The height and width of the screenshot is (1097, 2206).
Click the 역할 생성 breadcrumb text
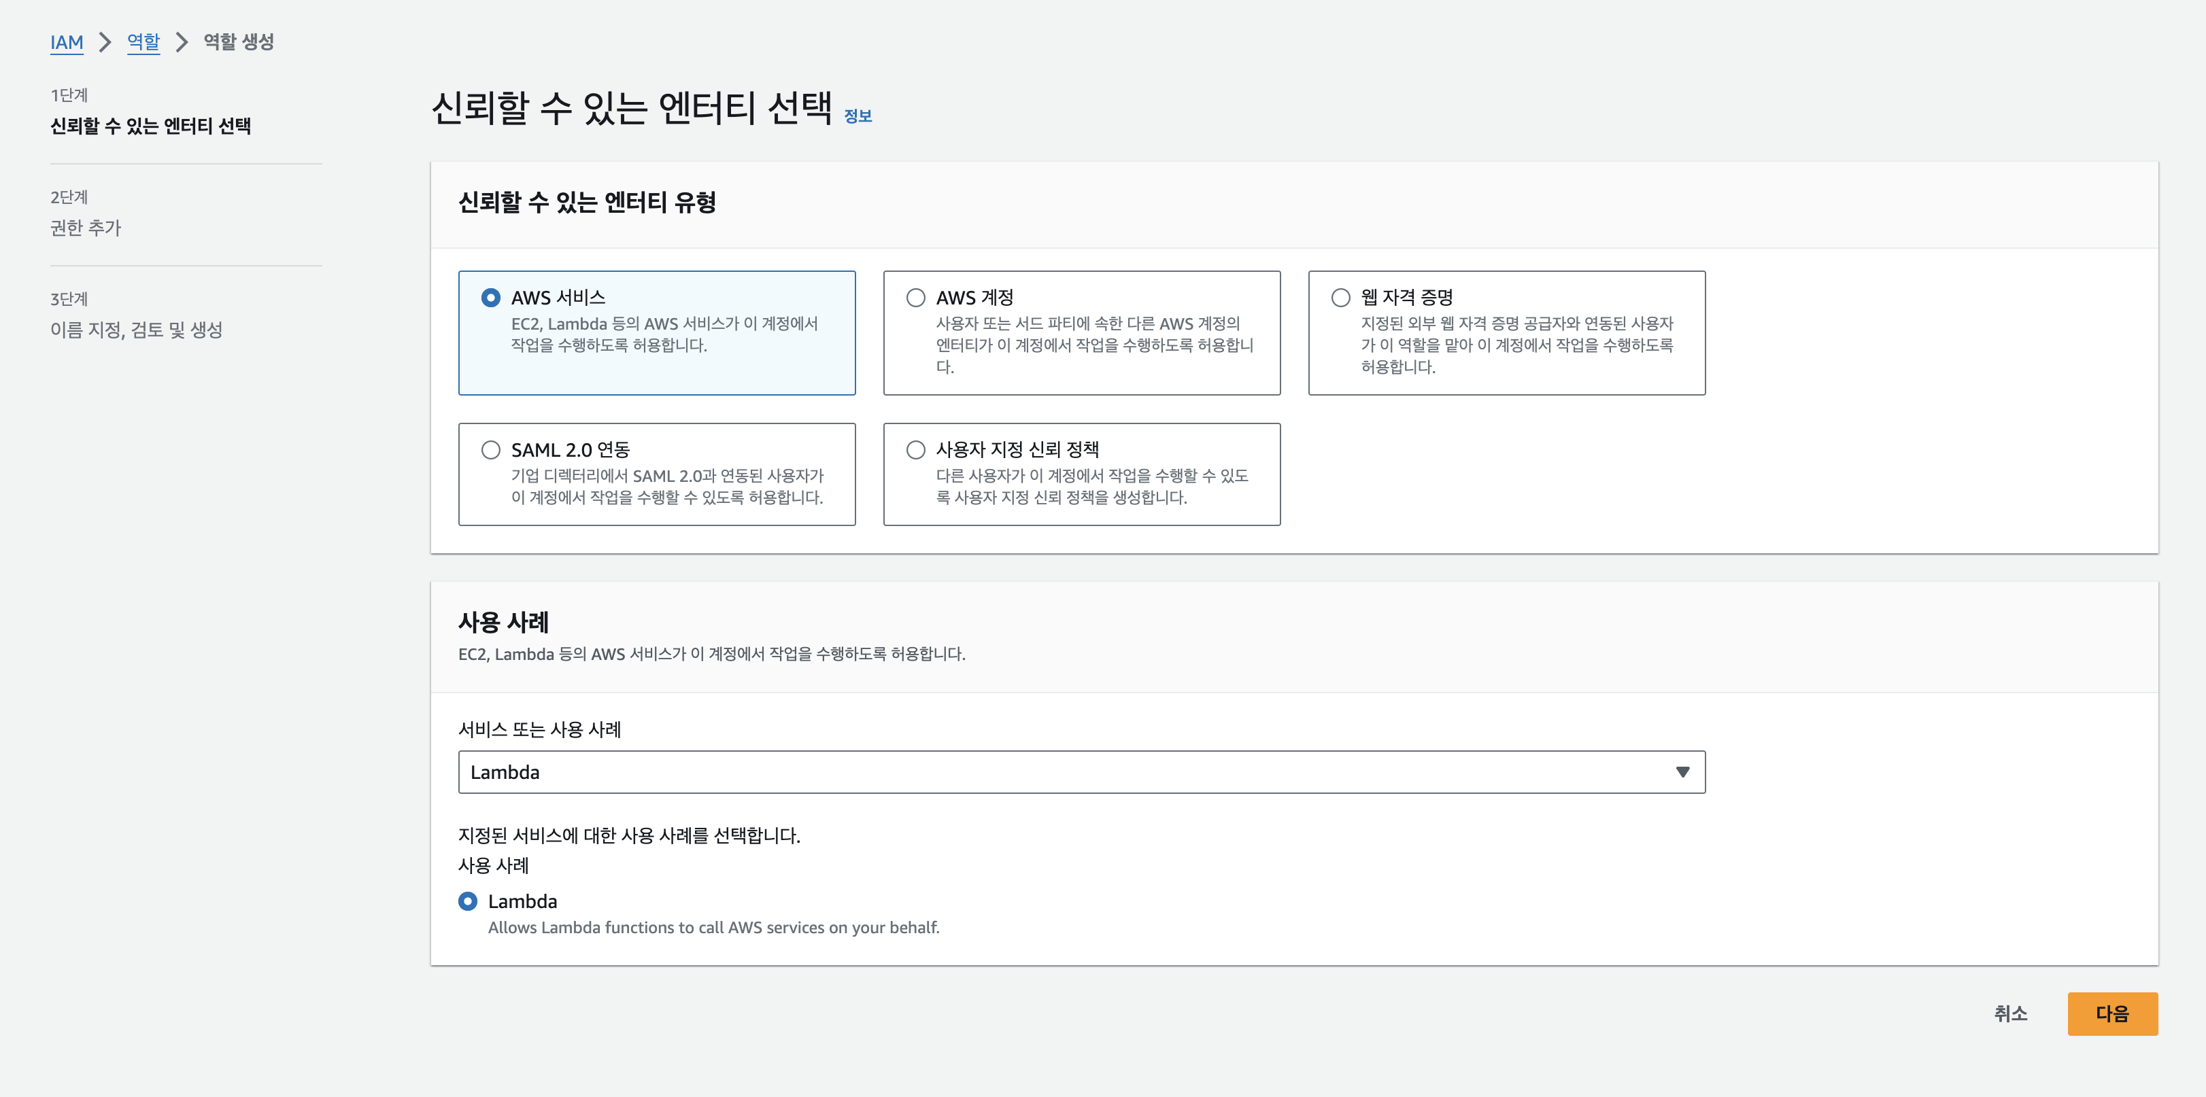pos(239,42)
